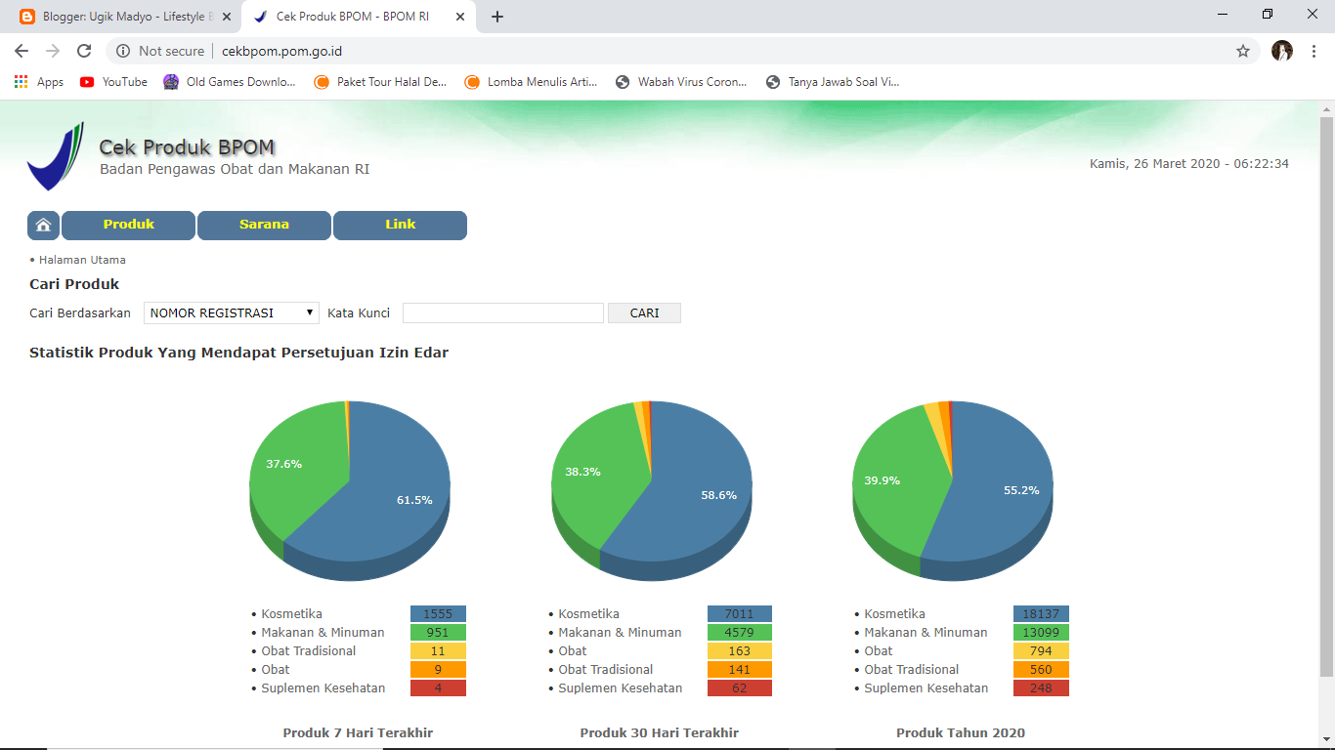
Task: Open the YouTube bookmark
Action: pos(112,82)
